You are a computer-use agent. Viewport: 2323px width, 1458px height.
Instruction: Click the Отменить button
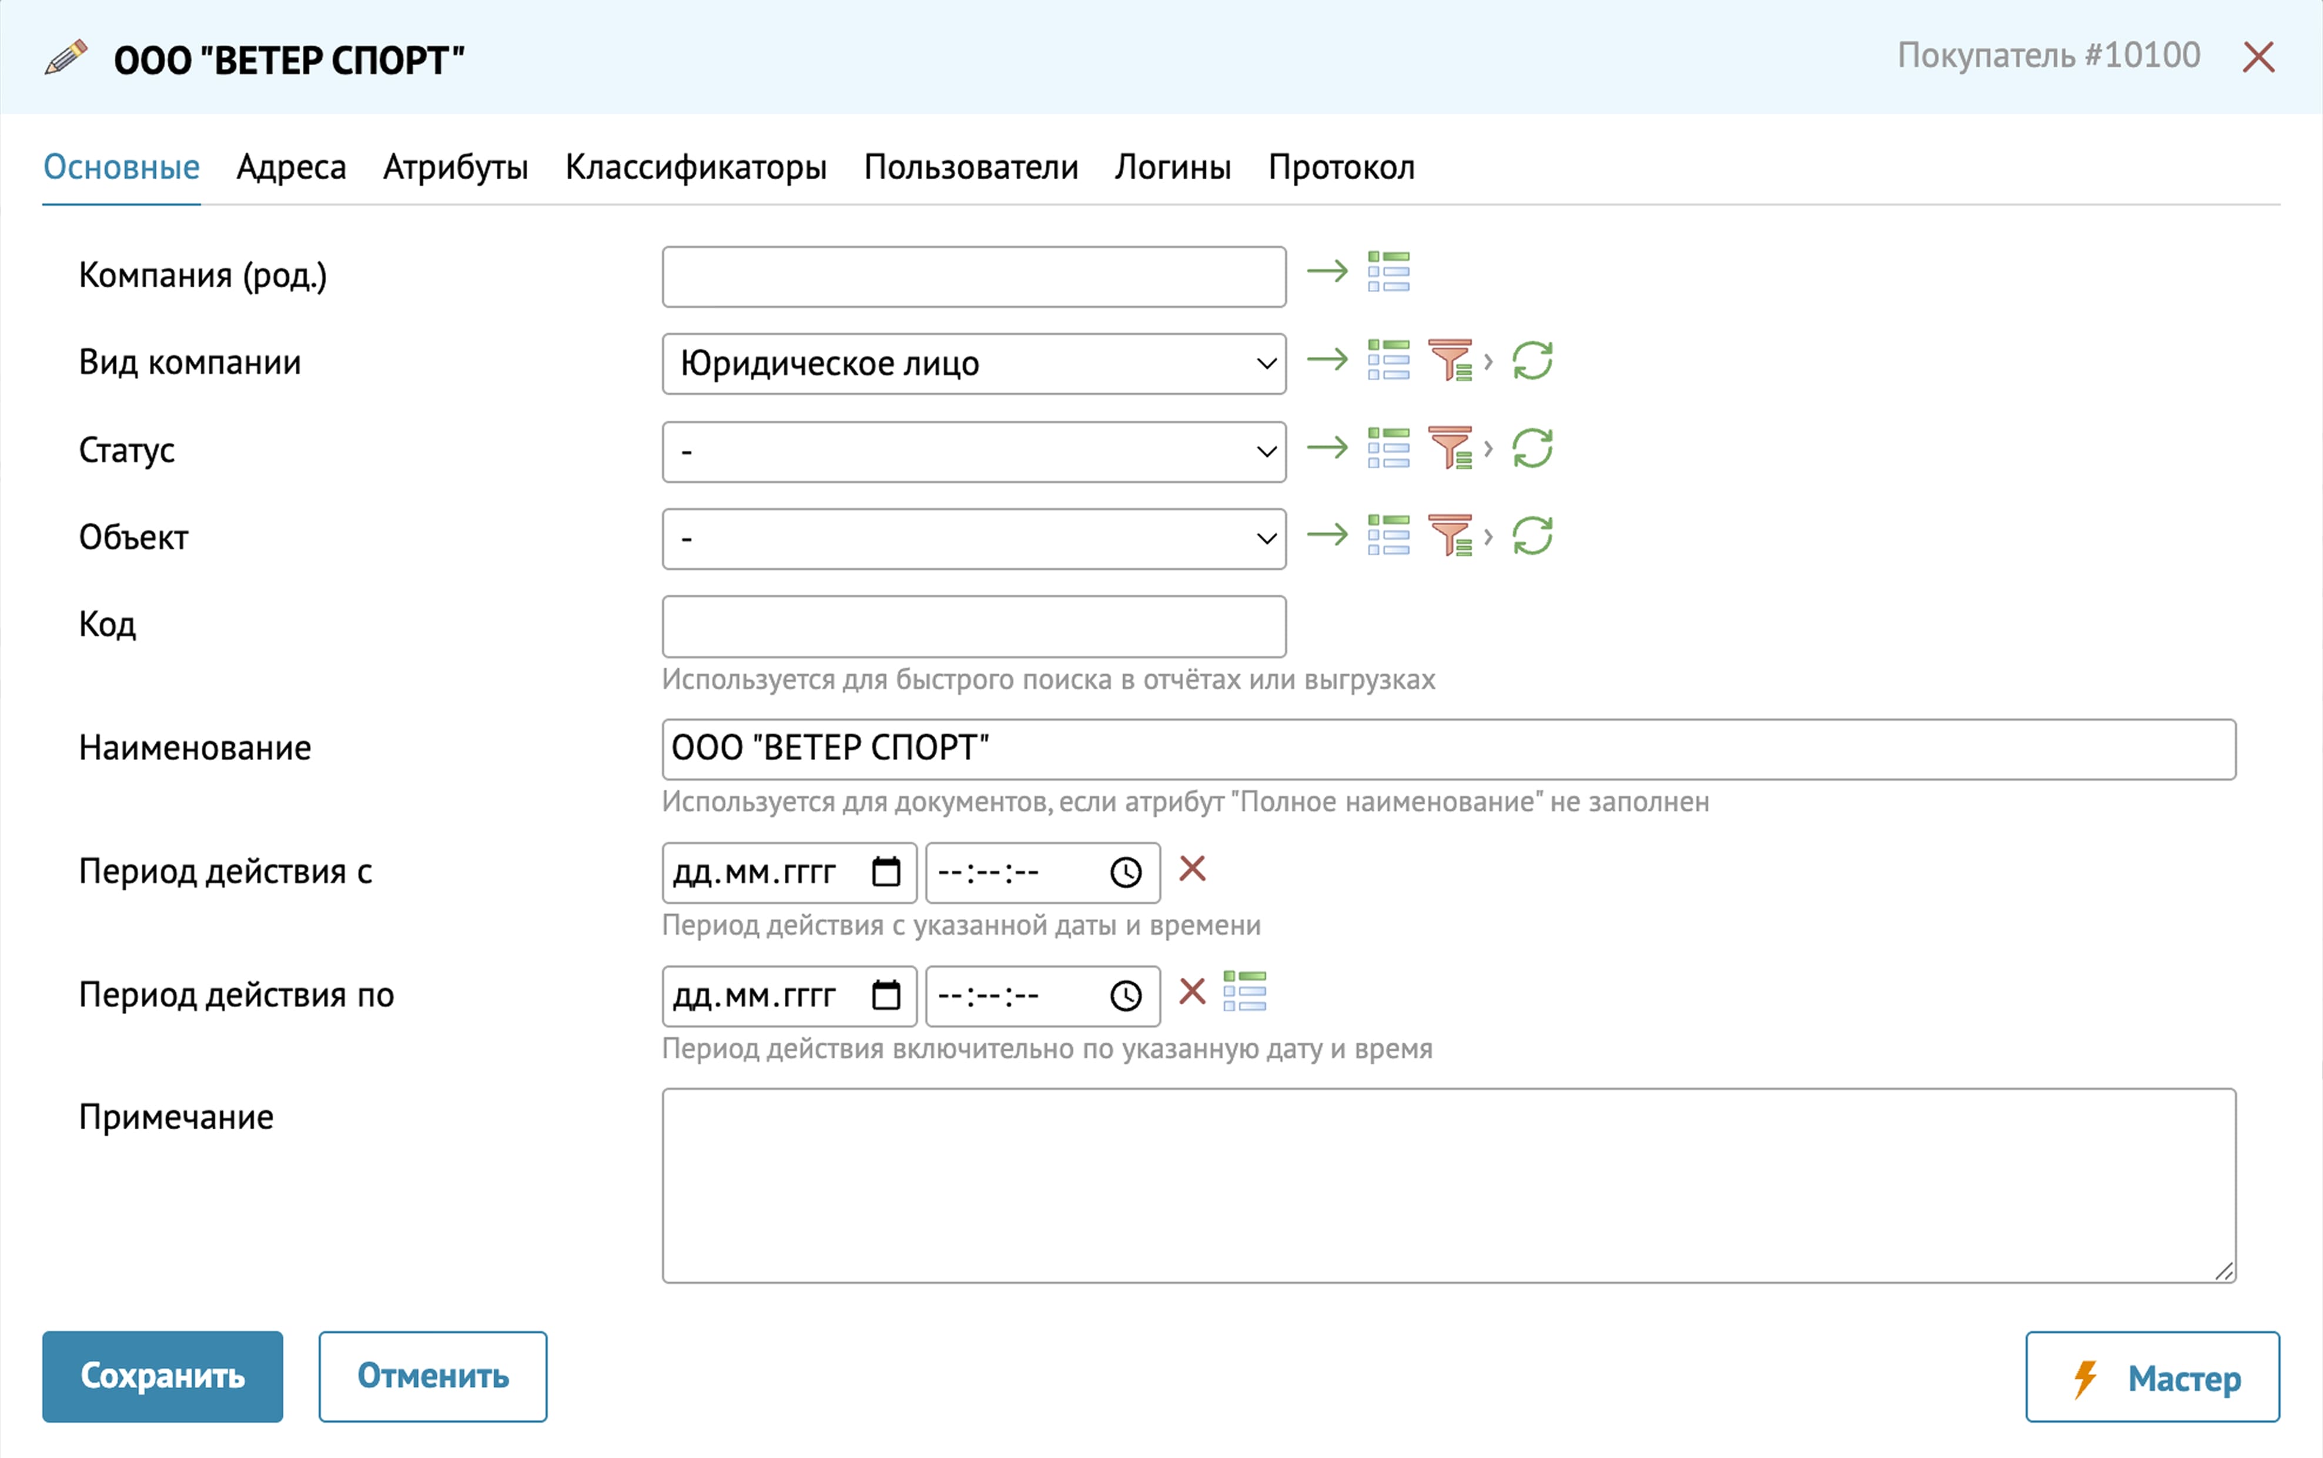tap(433, 1376)
